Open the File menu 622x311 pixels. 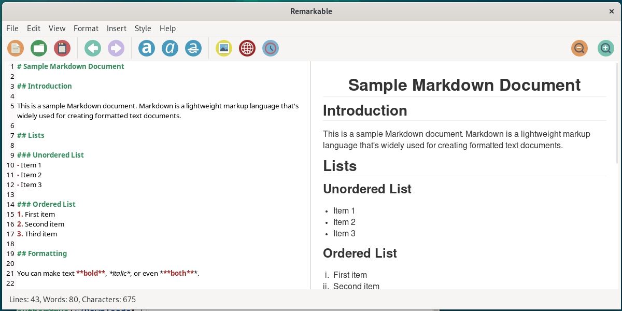coord(12,29)
